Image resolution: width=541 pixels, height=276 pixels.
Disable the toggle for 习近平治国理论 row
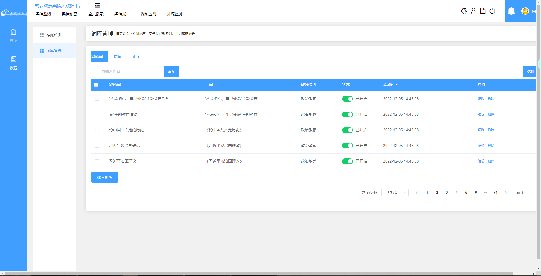pyautogui.click(x=347, y=161)
